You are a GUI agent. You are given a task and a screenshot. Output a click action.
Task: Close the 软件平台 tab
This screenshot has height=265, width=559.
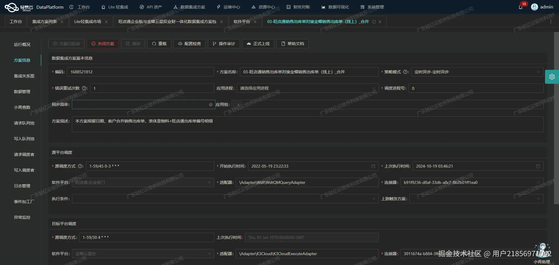[255, 22]
